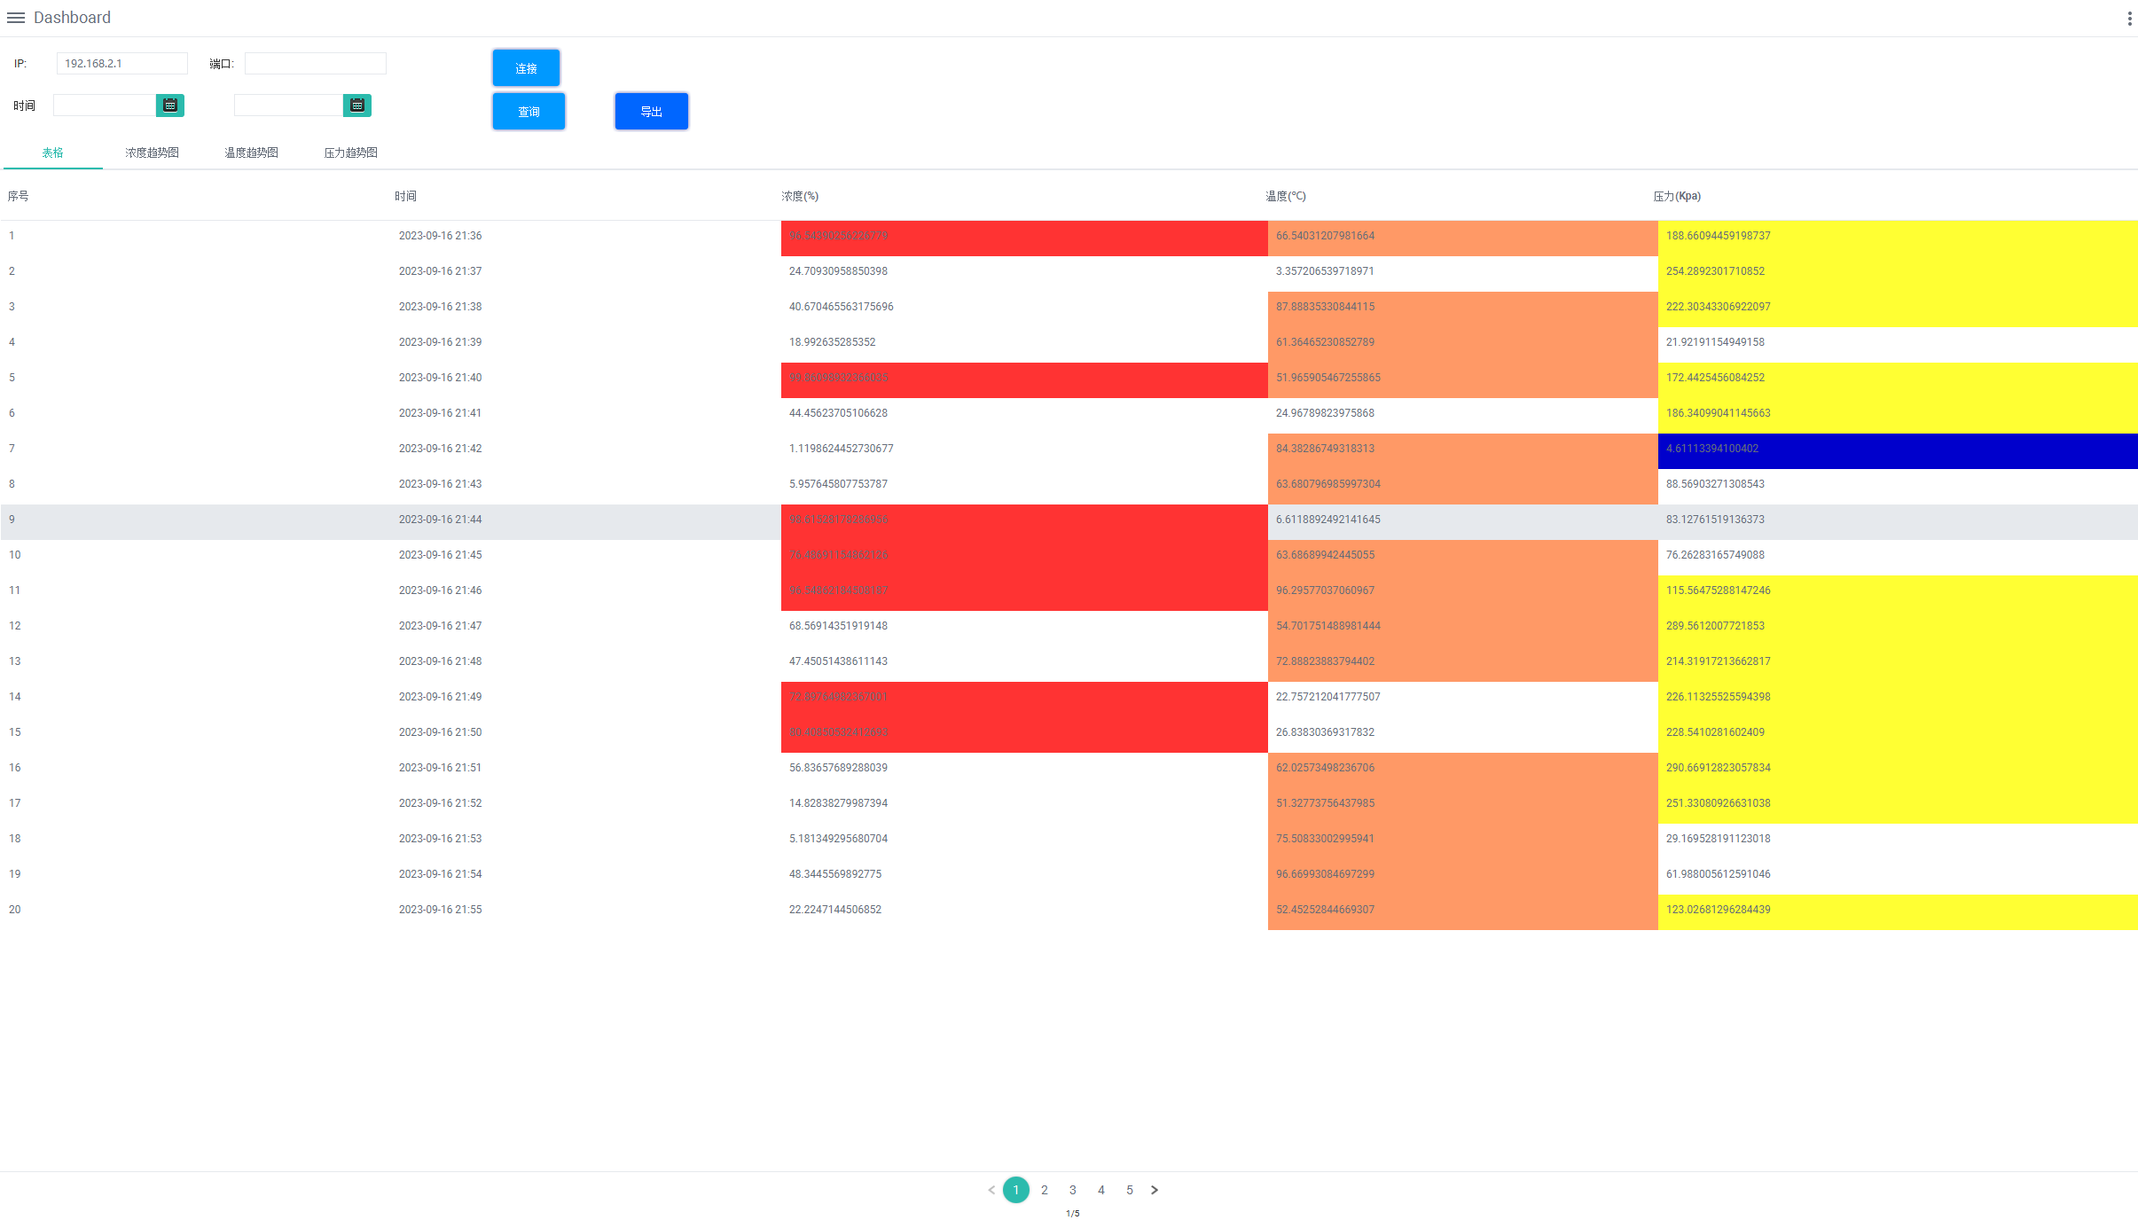Click pressure value 290.66912823057834
The image size is (2138, 1220).
pyautogui.click(x=1719, y=768)
